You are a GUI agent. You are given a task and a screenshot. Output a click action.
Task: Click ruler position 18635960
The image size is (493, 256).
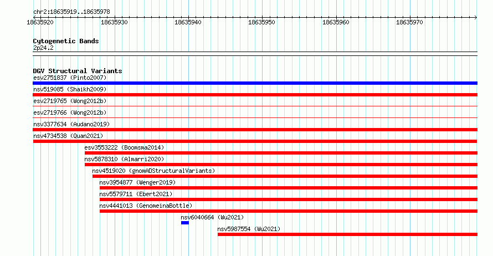(336, 22)
